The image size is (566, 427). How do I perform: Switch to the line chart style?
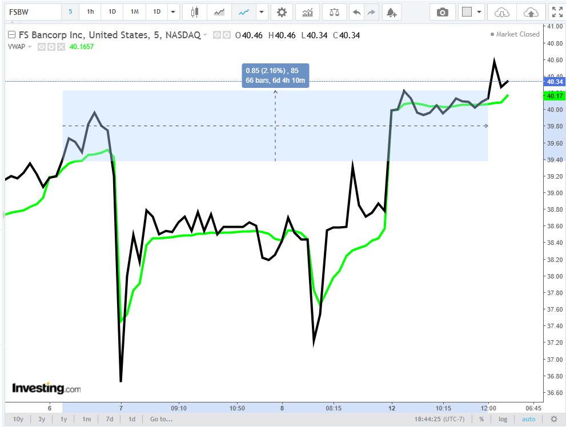243,11
